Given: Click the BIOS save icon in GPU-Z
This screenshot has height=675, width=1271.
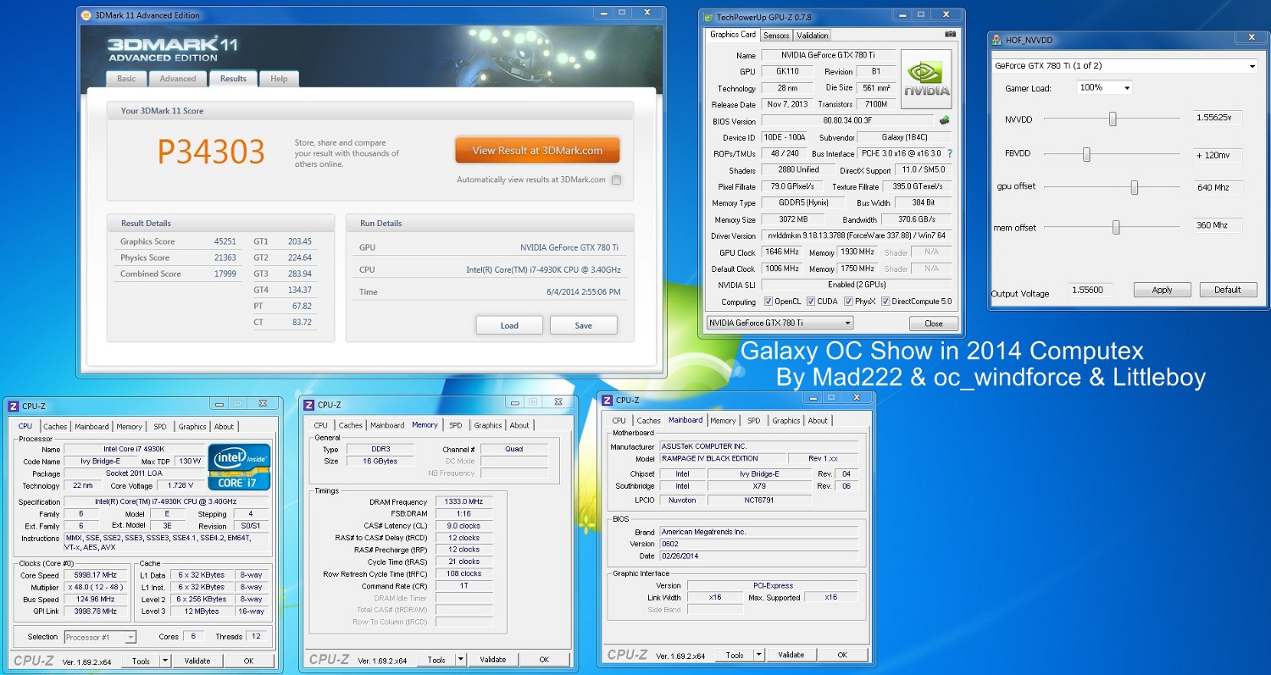Looking at the screenshot, I should 944,121.
